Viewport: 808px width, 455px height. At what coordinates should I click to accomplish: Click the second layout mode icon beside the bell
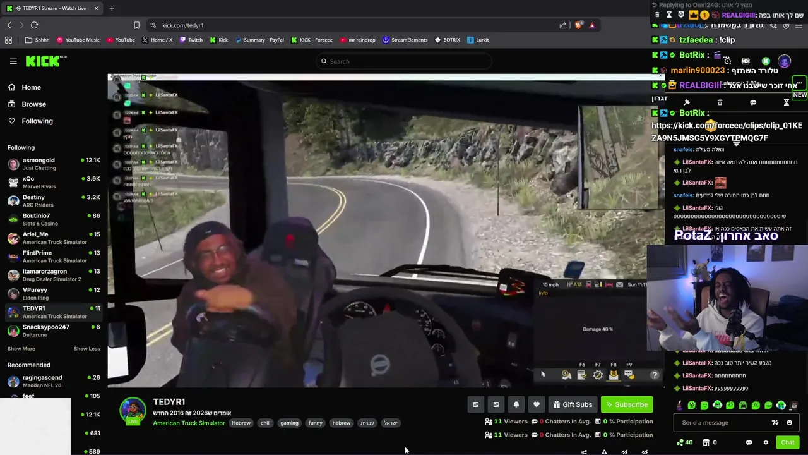[496, 404]
